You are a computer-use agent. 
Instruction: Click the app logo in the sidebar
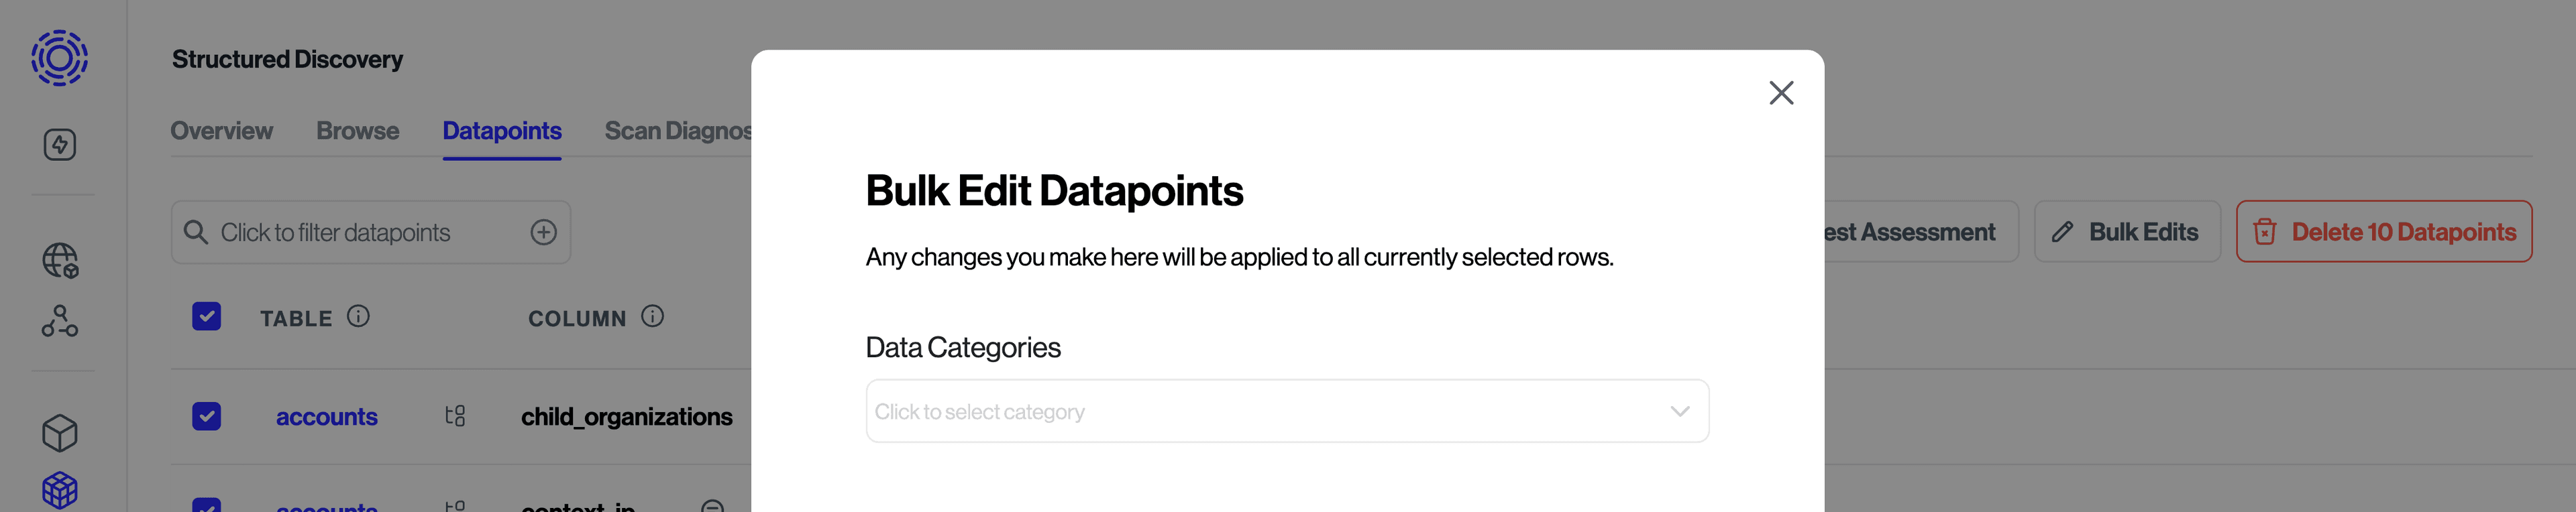coord(59,58)
